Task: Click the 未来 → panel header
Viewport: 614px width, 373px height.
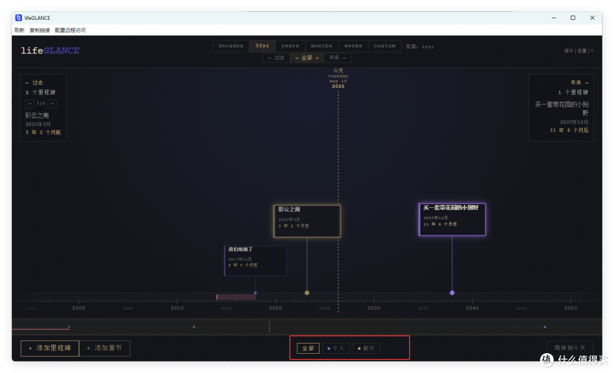Action: pyautogui.click(x=579, y=82)
